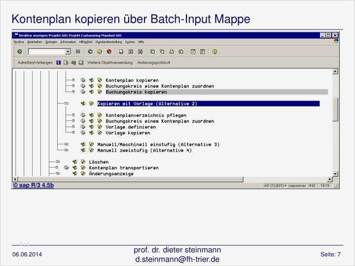Click inside the command input field

point(47,52)
